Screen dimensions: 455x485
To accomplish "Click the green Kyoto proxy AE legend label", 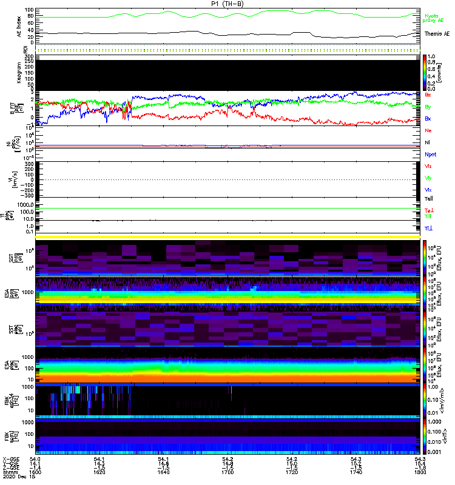I will (432, 18).
